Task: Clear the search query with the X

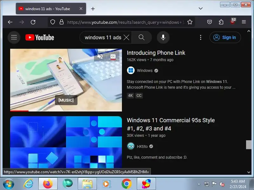Action: click(126, 37)
